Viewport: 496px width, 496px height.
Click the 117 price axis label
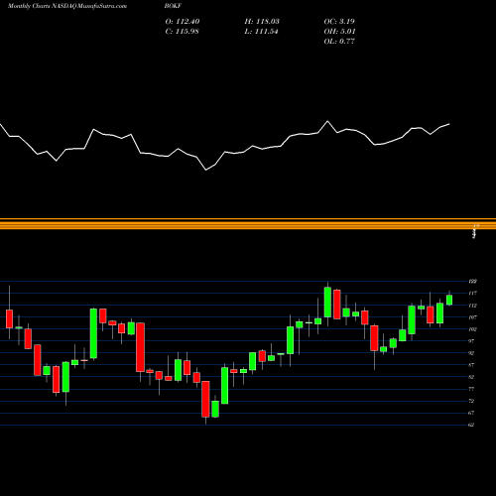[x=472, y=294]
